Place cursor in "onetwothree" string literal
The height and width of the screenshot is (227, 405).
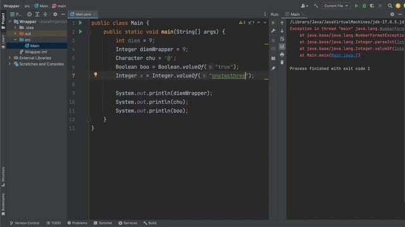[228, 76]
